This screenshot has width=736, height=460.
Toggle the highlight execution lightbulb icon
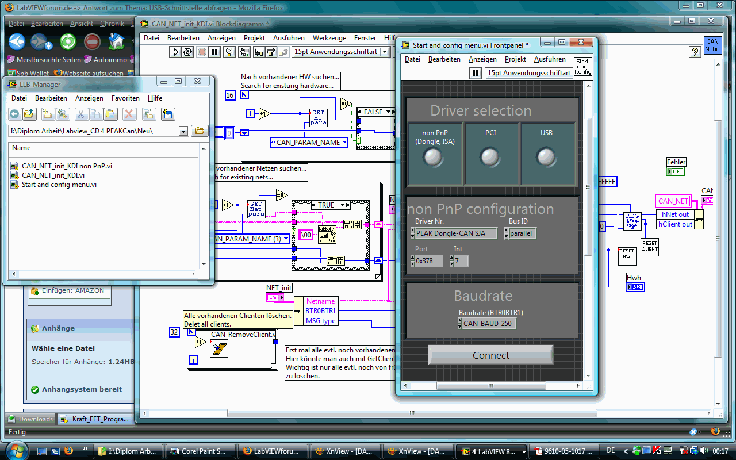coord(229,52)
